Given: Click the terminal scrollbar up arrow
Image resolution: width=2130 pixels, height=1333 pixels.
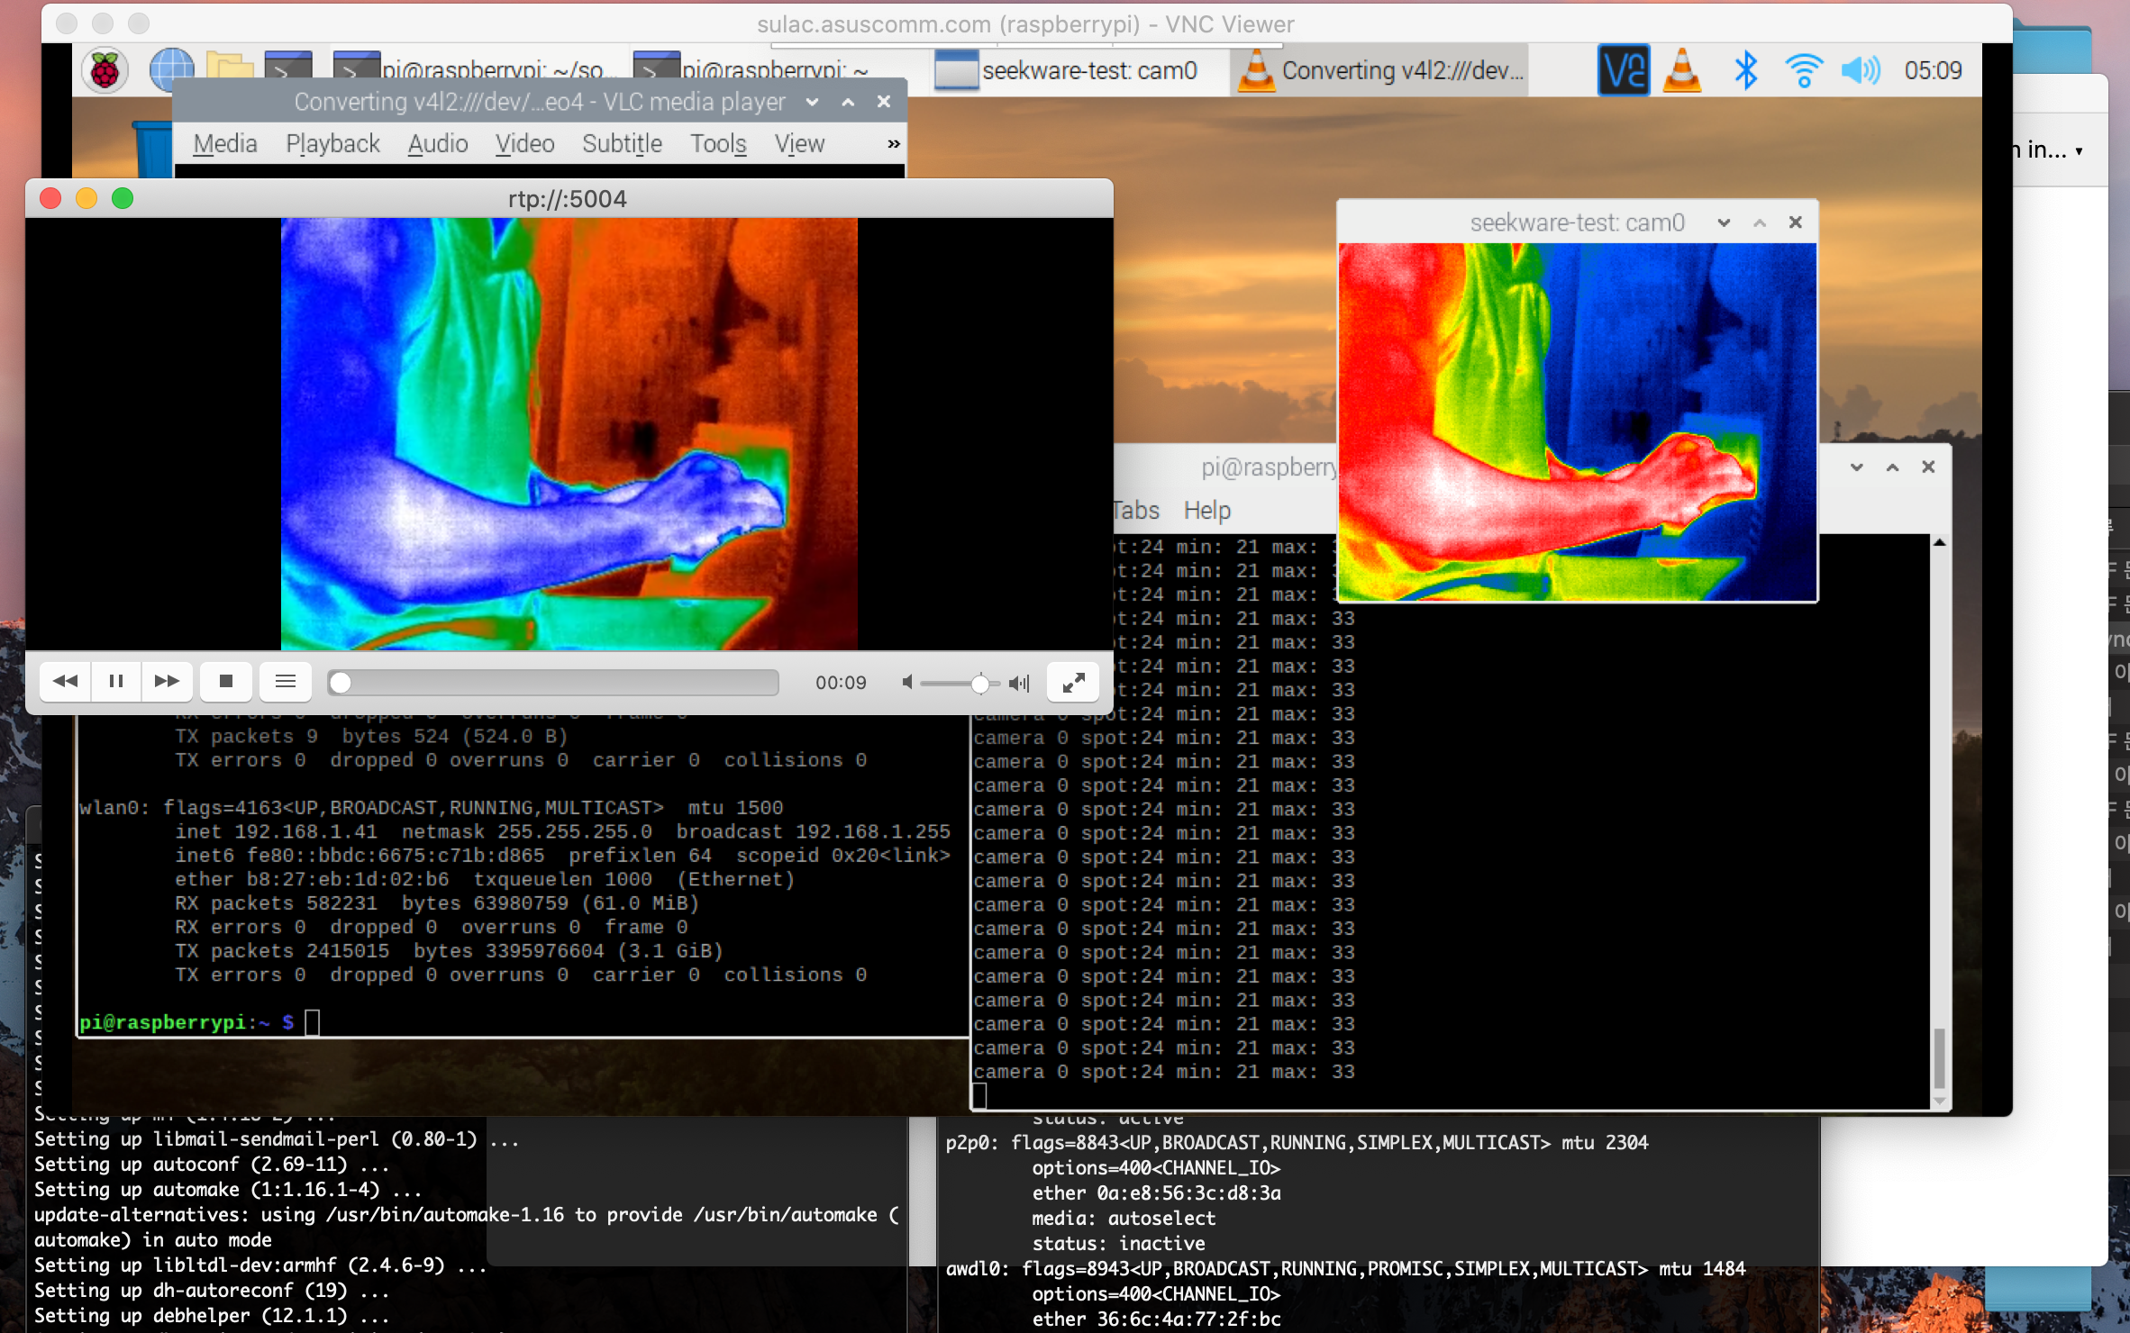Looking at the screenshot, I should 1939,542.
